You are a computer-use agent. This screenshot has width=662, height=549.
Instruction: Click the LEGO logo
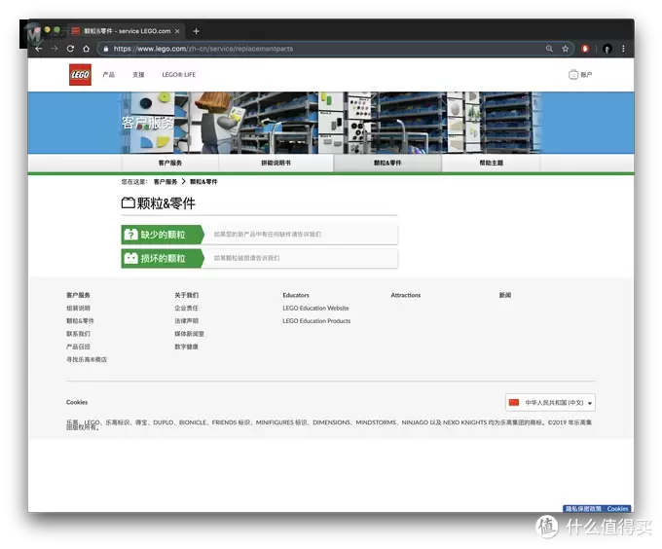pyautogui.click(x=80, y=75)
